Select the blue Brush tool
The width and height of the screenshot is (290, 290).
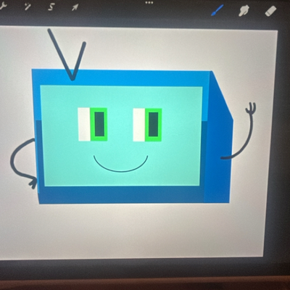tap(217, 10)
